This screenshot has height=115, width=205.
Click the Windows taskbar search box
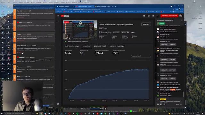[18, 114]
